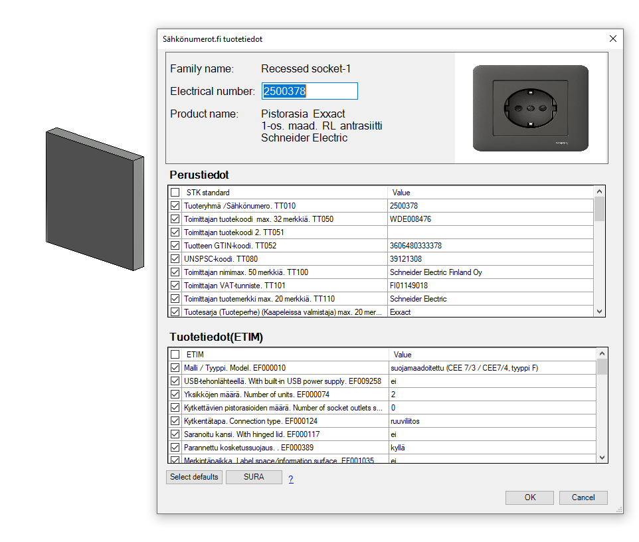The height and width of the screenshot is (542, 639).
Task: Uncheck Tuotesarja (Tuoteperhe) row checkbox
Action: pos(175,312)
